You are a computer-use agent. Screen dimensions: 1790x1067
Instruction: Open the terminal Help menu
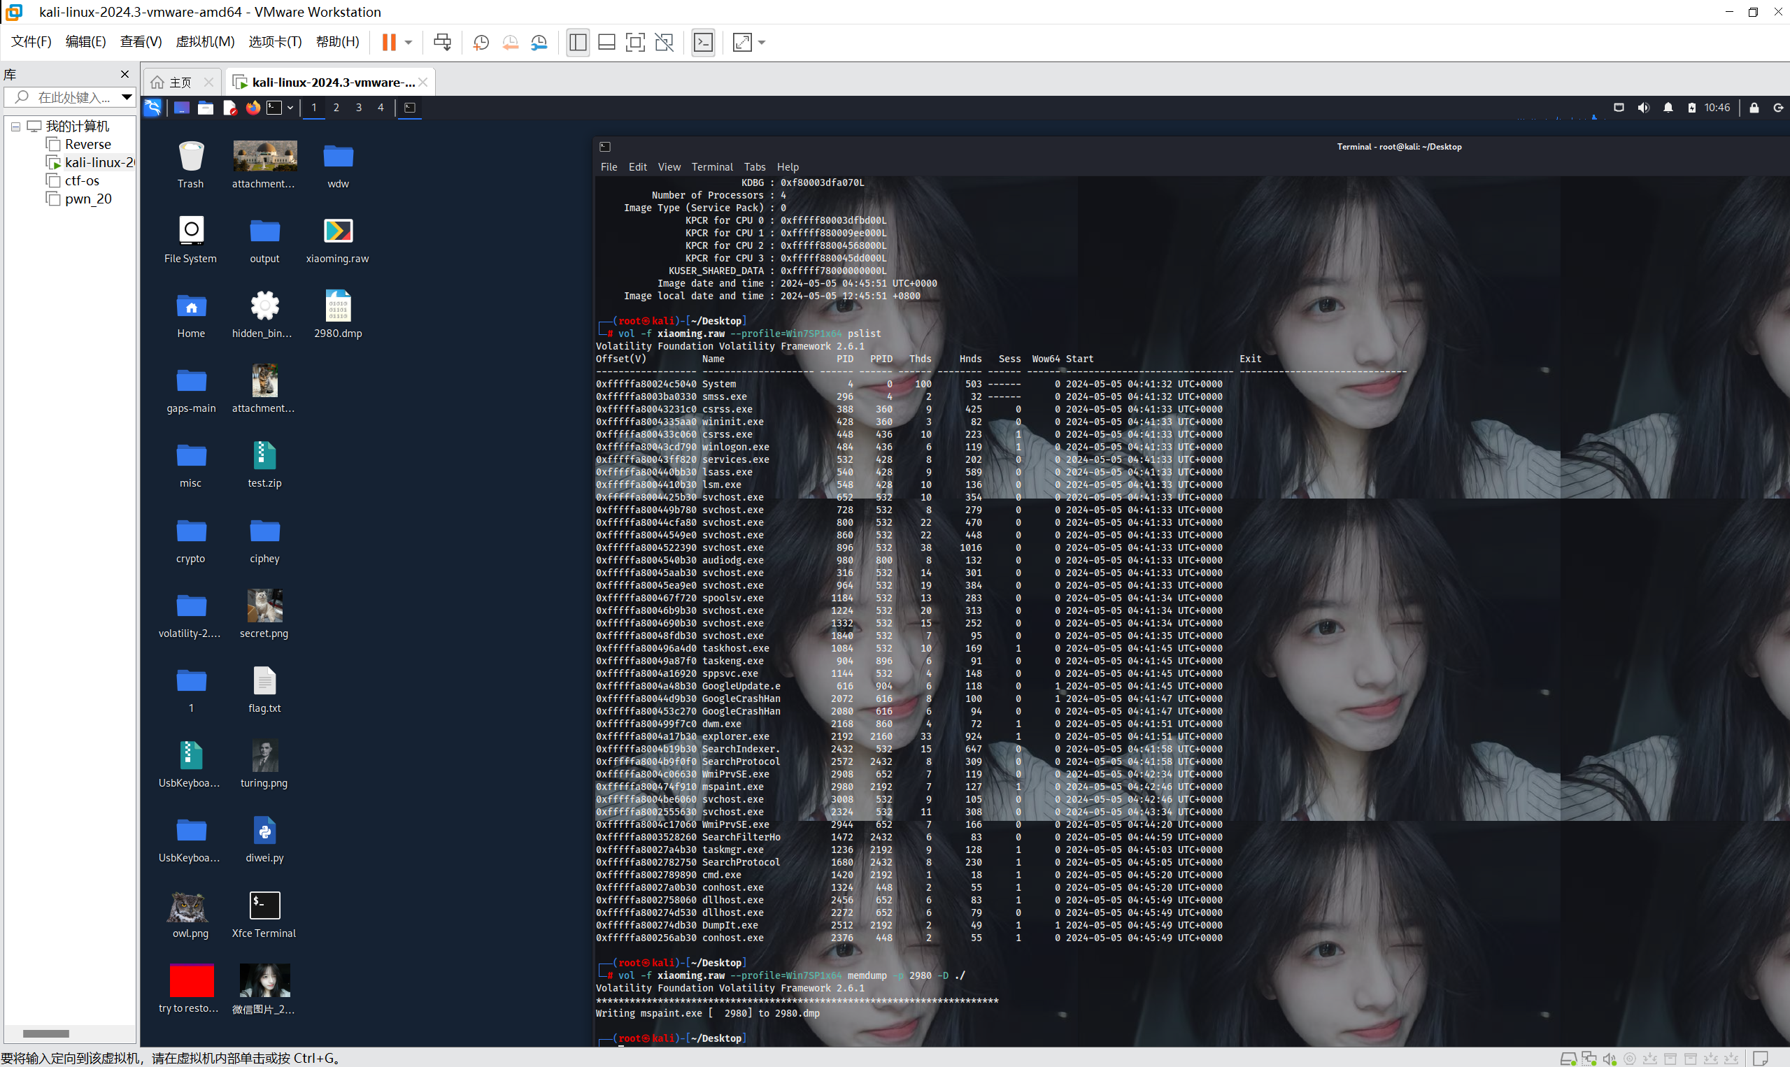(x=788, y=167)
